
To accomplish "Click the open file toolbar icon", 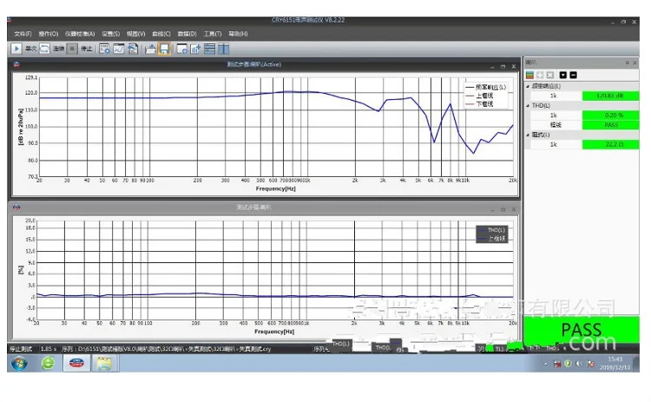I will click(150, 49).
